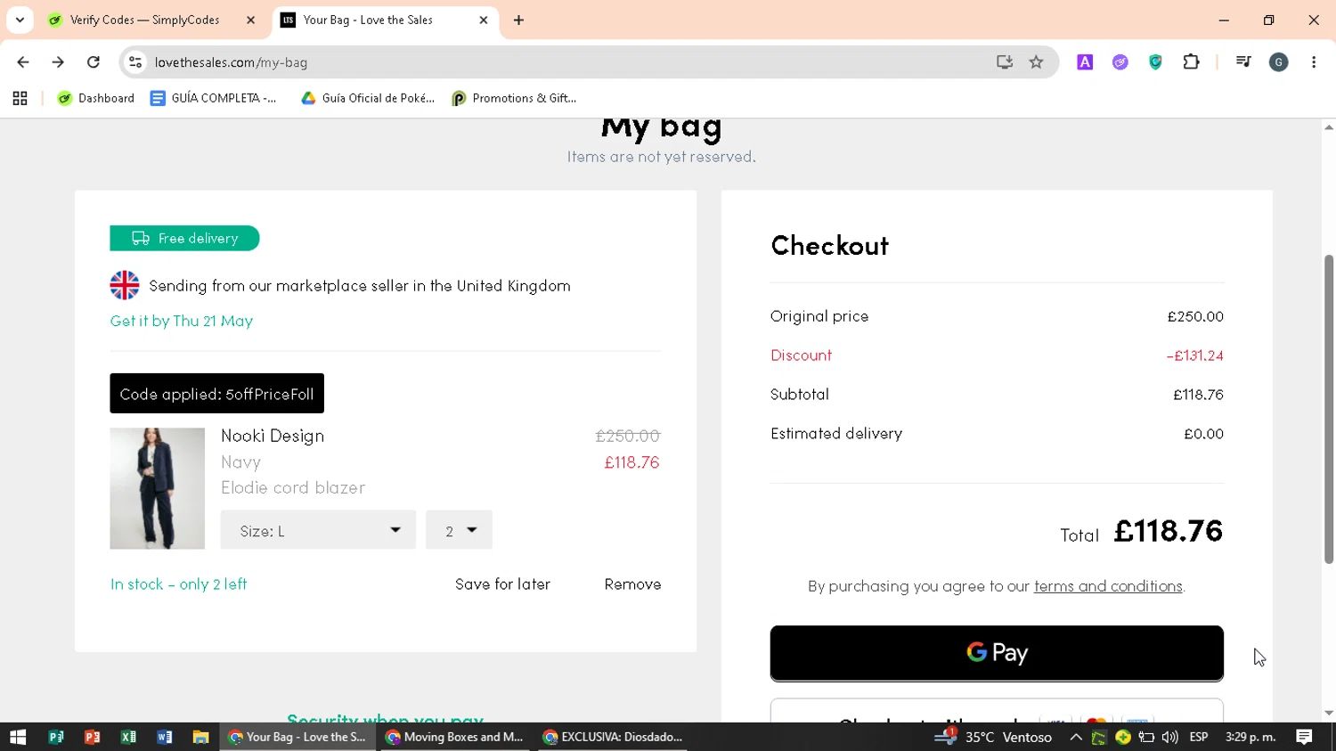Click the browser forward arrow
The image size is (1336, 751).
[58, 62]
